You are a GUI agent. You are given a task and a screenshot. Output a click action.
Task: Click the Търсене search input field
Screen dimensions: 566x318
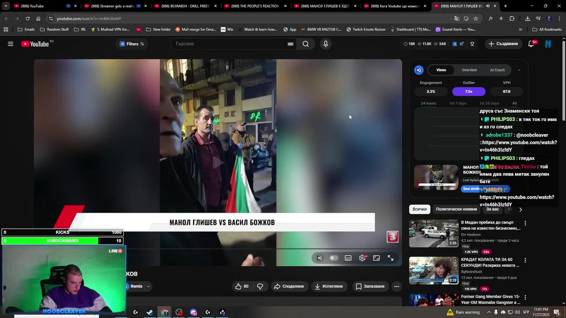230,44
